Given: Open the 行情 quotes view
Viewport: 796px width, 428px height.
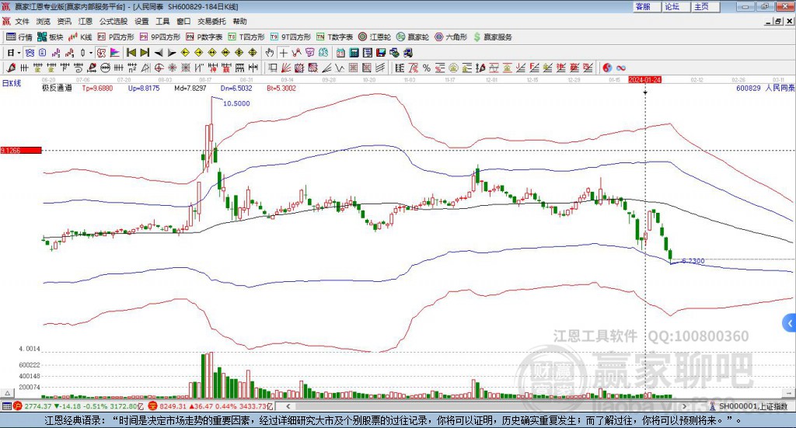Looking at the screenshot, I should (x=19, y=37).
